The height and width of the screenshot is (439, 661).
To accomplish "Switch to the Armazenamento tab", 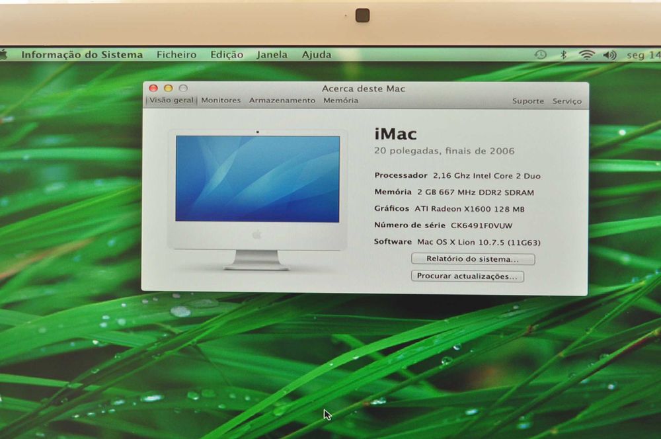I will (x=282, y=100).
